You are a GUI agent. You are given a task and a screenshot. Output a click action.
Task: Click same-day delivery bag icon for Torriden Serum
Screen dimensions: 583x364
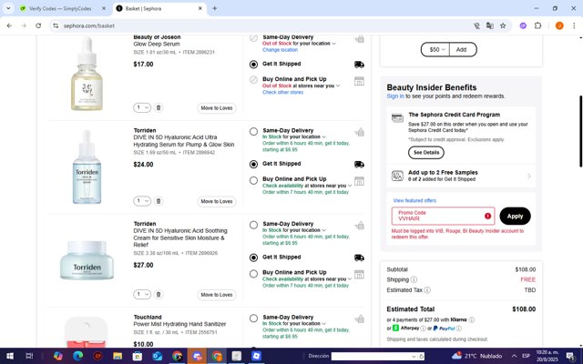click(360, 132)
